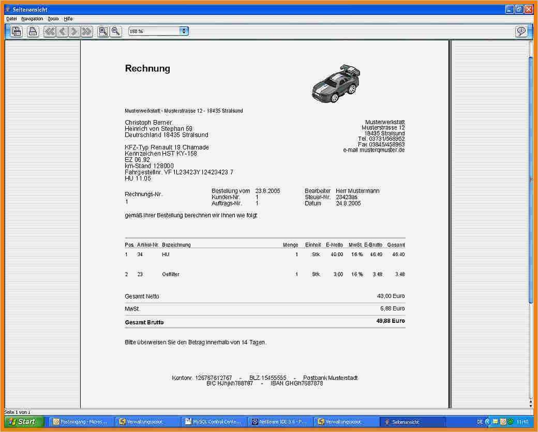The width and height of the screenshot is (538, 432).
Task: Click the 'e-mail' line in sender address
Action: (x=374, y=150)
